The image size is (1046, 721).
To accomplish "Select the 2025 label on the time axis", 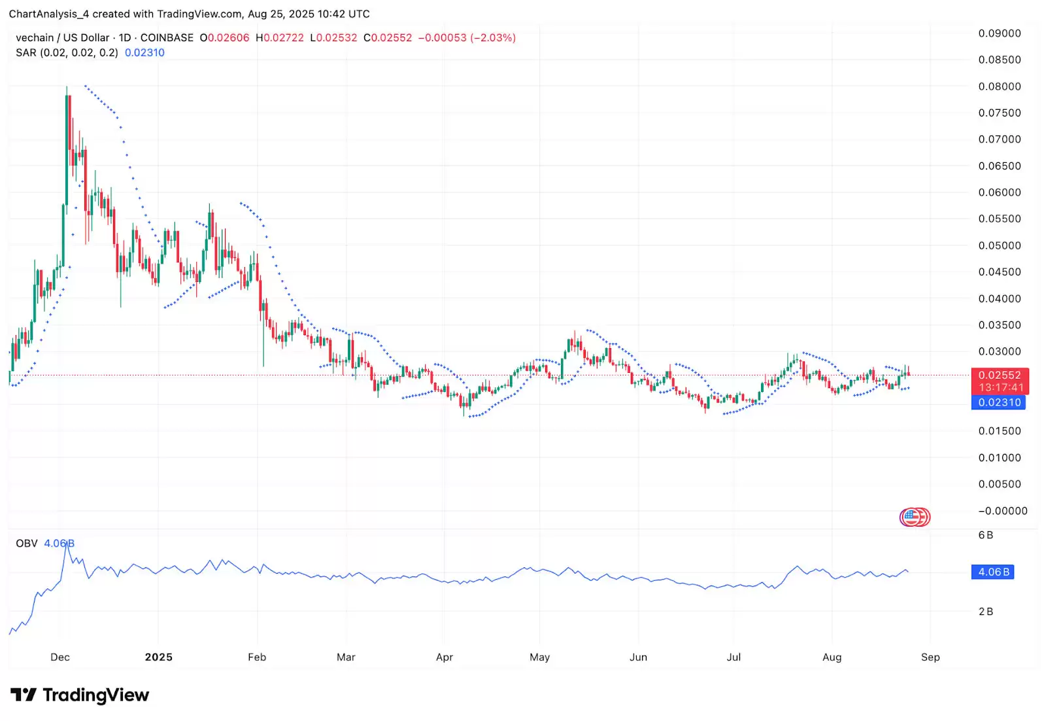I will [159, 657].
